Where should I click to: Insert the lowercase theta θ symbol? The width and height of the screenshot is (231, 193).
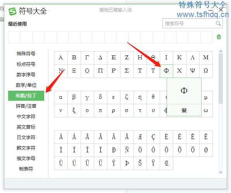[153, 97]
